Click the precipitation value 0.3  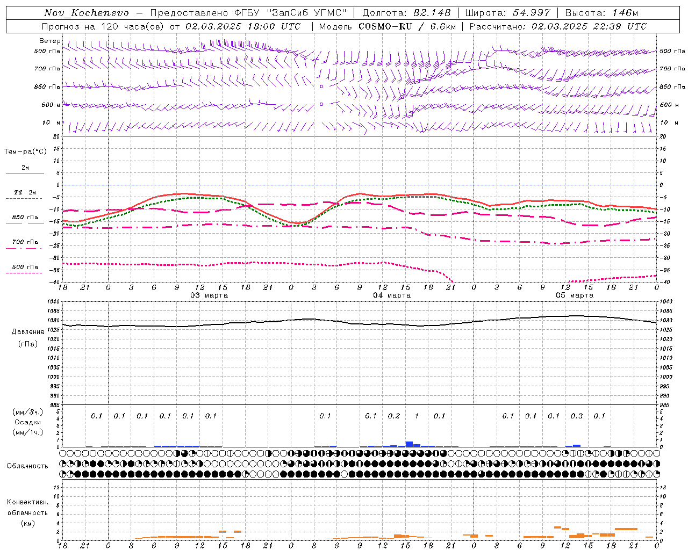click(577, 416)
